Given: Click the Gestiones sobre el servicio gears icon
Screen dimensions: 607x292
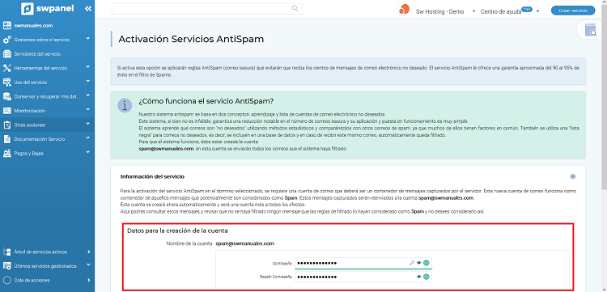Looking at the screenshot, I should tap(7, 40).
